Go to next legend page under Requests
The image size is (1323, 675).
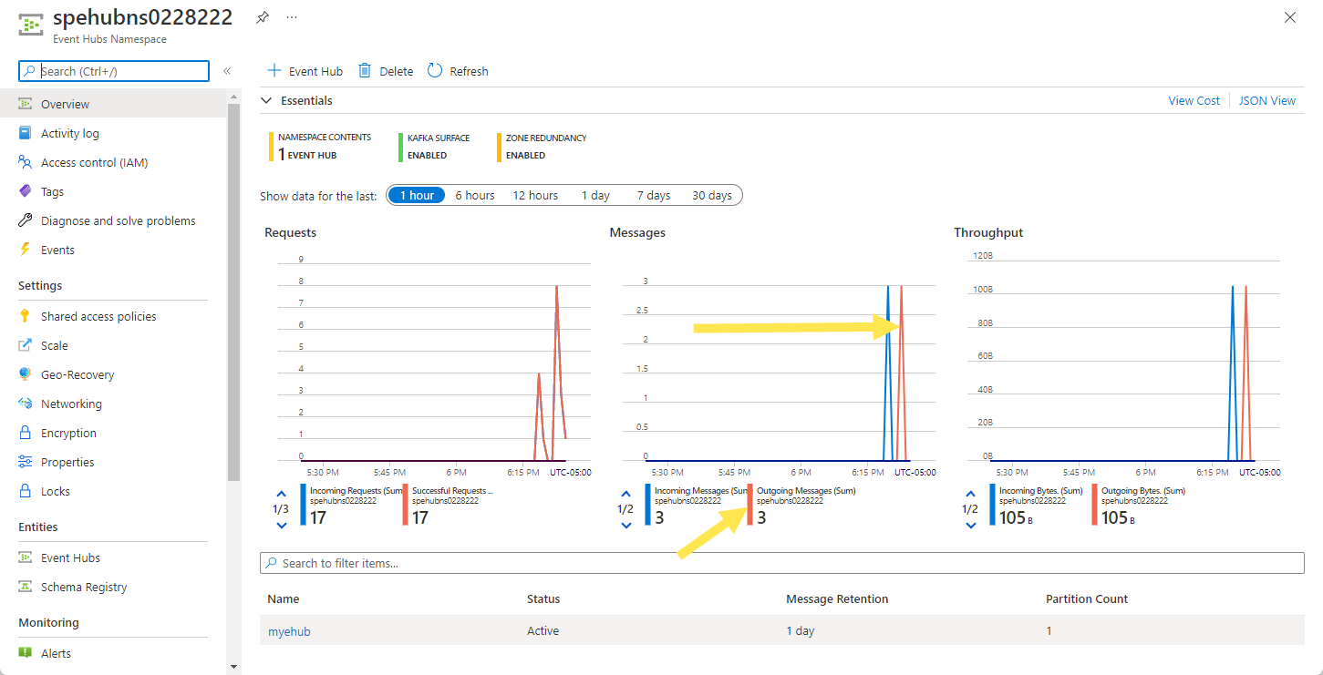[x=281, y=525]
